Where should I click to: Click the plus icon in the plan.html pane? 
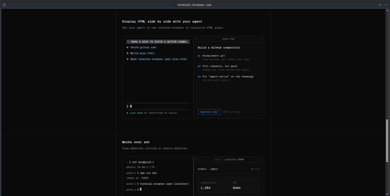click(x=261, y=39)
